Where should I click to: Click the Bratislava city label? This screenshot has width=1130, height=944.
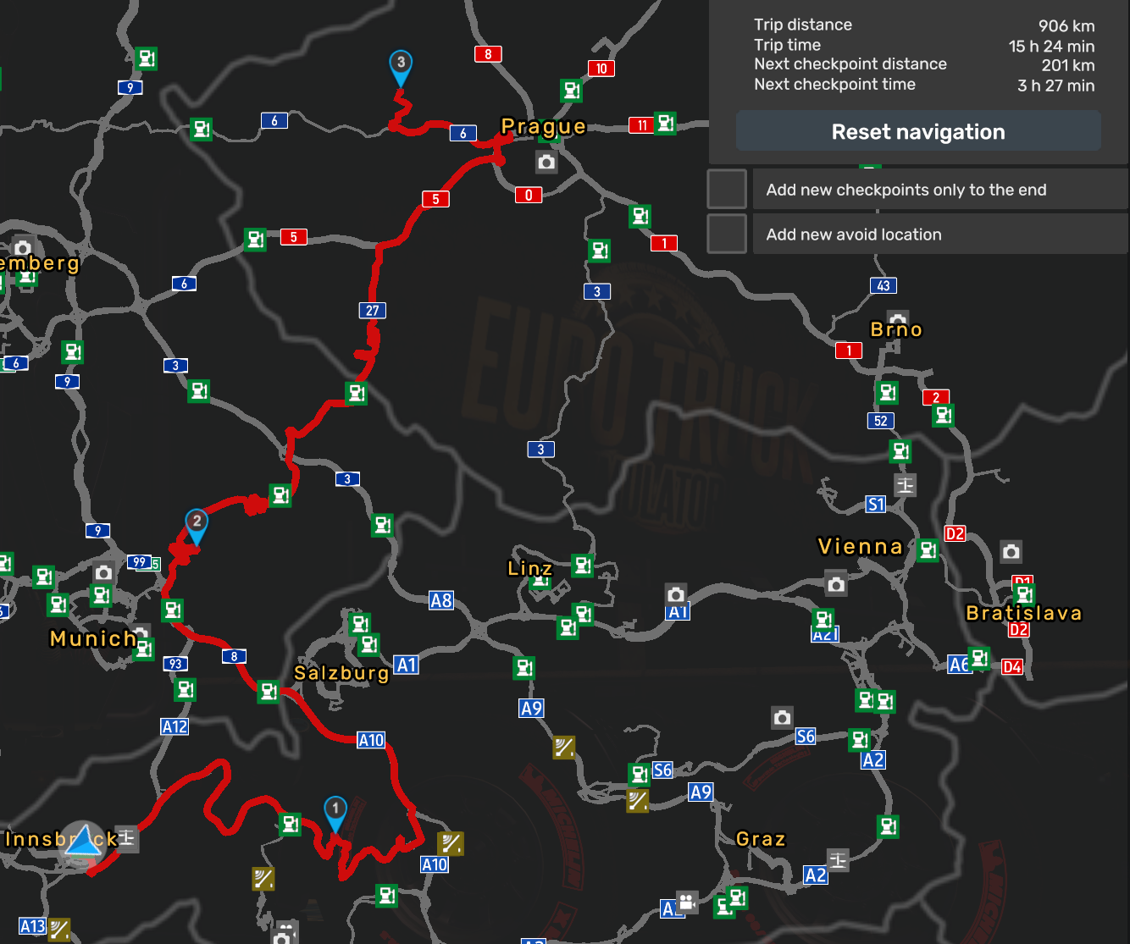pos(1024,613)
